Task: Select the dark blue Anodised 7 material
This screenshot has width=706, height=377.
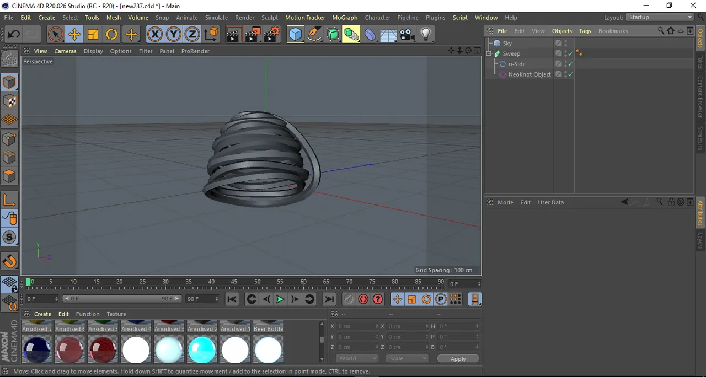Action: pyautogui.click(x=36, y=349)
